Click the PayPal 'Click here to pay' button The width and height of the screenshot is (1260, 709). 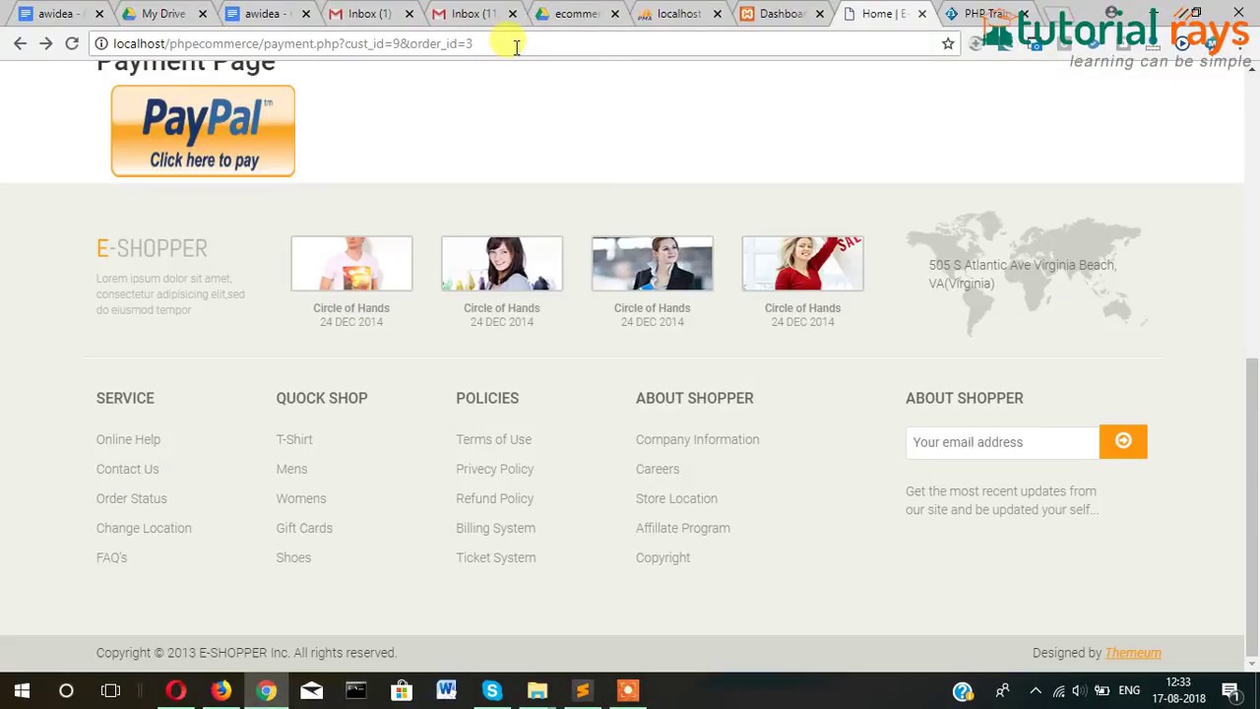tap(203, 131)
